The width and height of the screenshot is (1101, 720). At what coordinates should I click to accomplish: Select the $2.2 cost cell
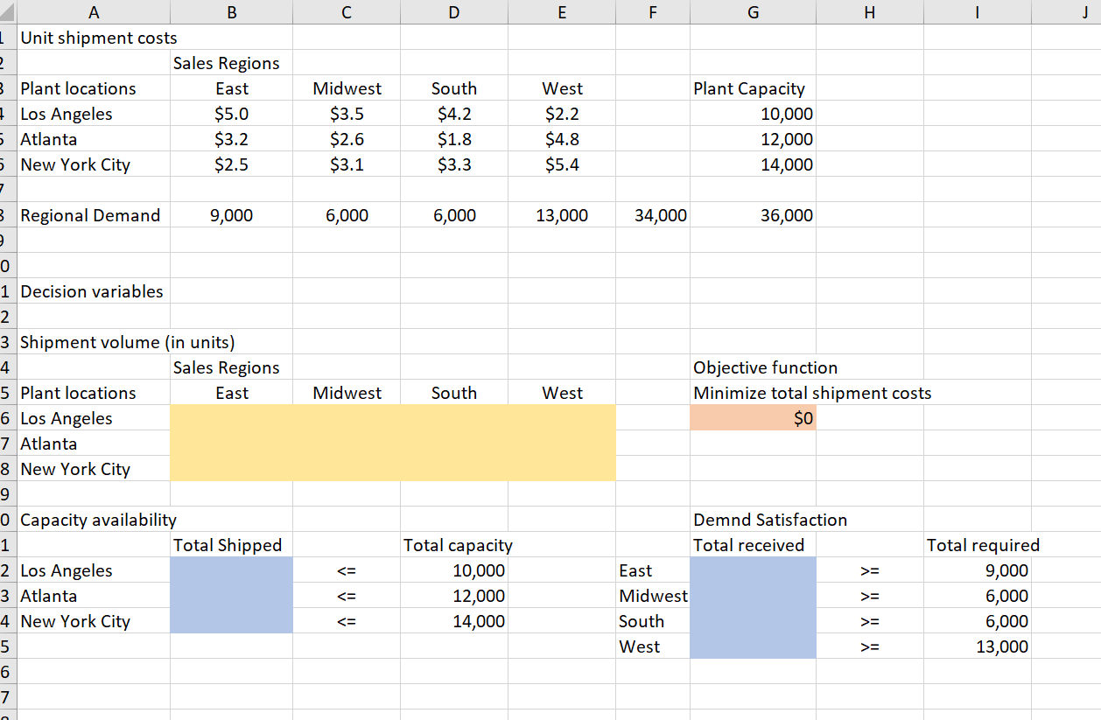[x=562, y=115]
